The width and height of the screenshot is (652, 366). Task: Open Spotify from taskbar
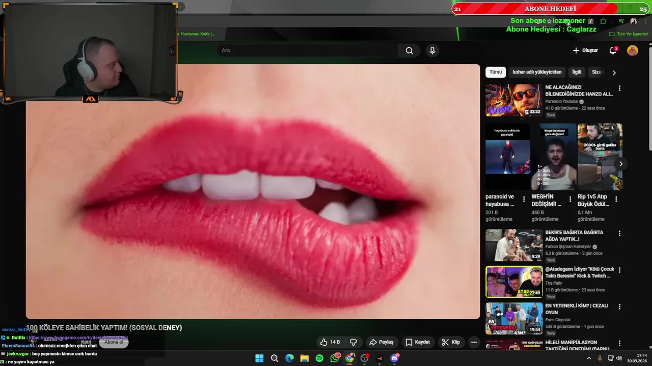coord(319,358)
